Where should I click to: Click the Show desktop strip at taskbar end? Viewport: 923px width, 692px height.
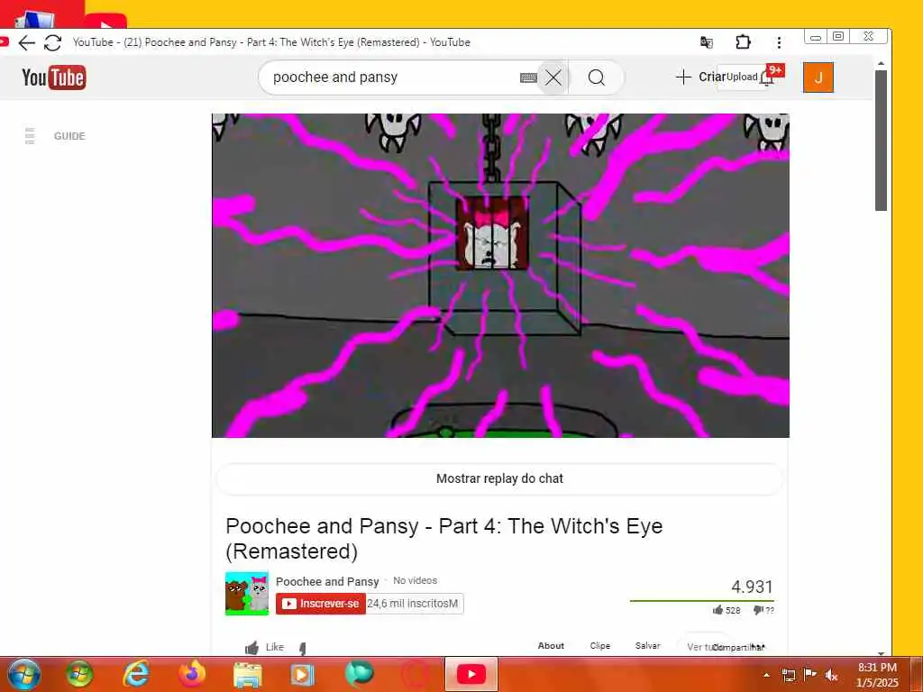pyautogui.click(x=917, y=674)
